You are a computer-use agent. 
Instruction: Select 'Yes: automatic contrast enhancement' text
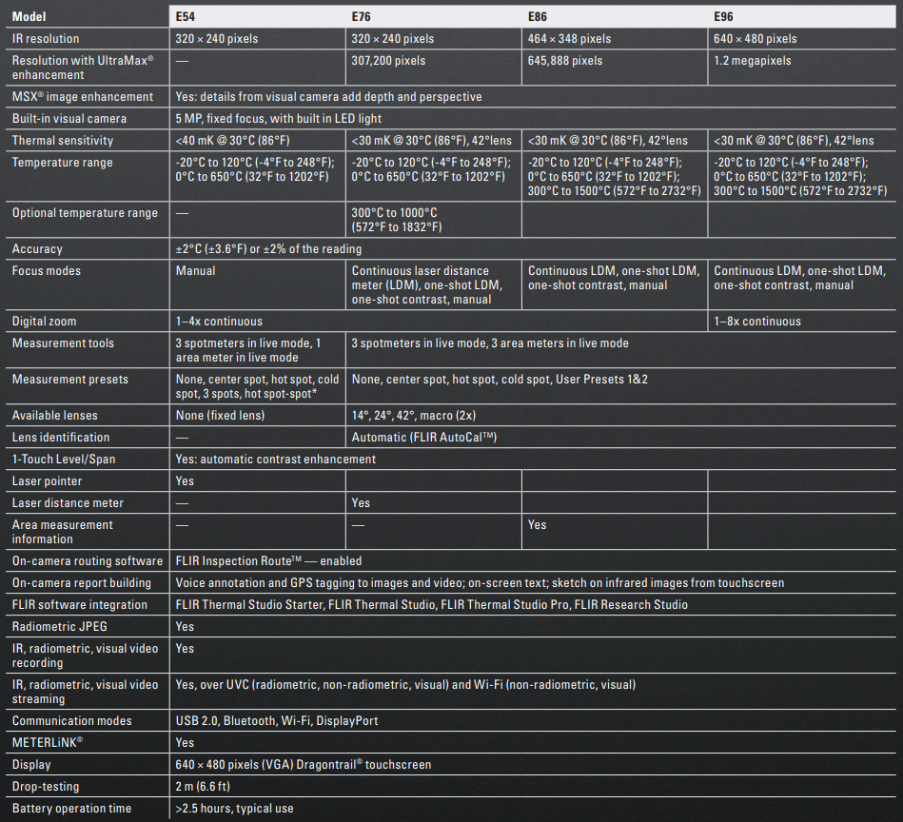coord(275,460)
